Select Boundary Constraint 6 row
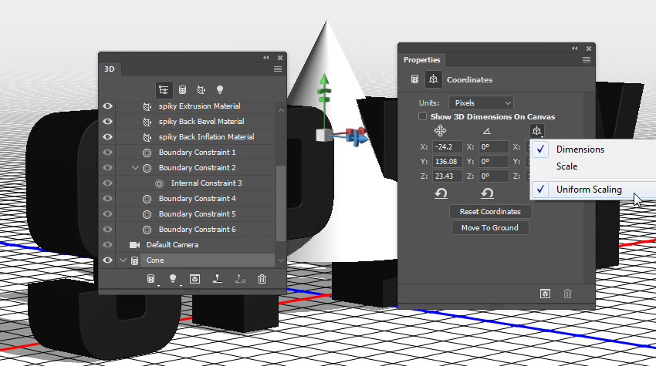 coord(195,230)
